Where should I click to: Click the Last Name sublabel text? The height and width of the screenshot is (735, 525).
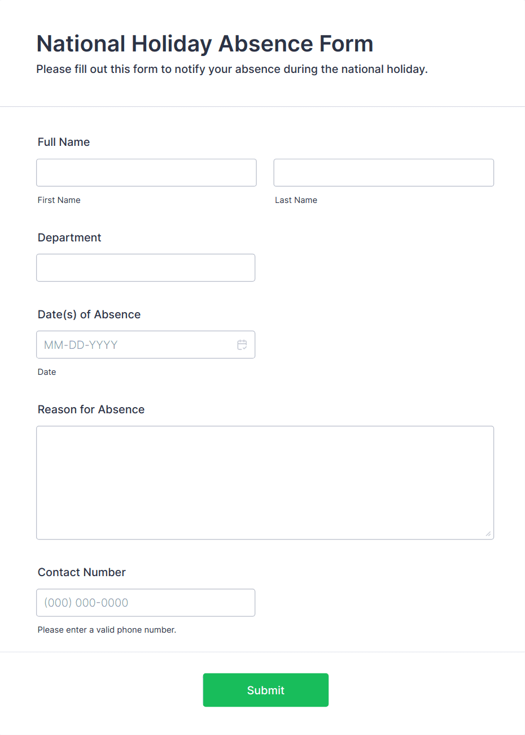pyautogui.click(x=296, y=200)
